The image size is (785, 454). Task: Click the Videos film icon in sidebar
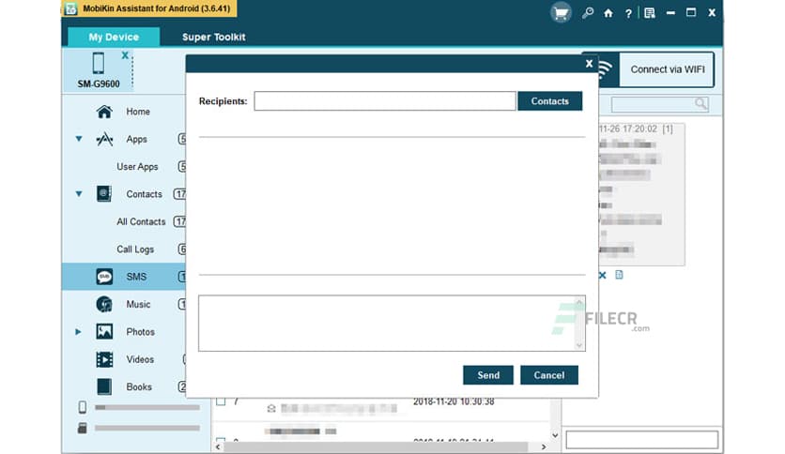[104, 359]
